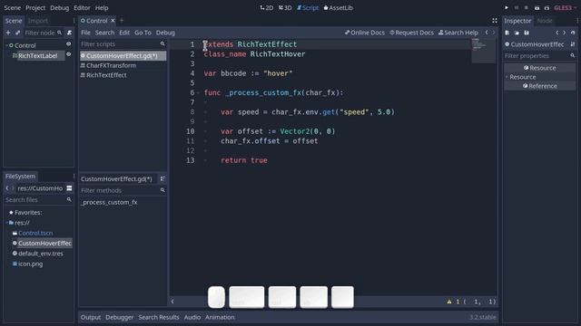Fold the _process_custom_fx function
This screenshot has width=581, height=326.
[198, 92]
